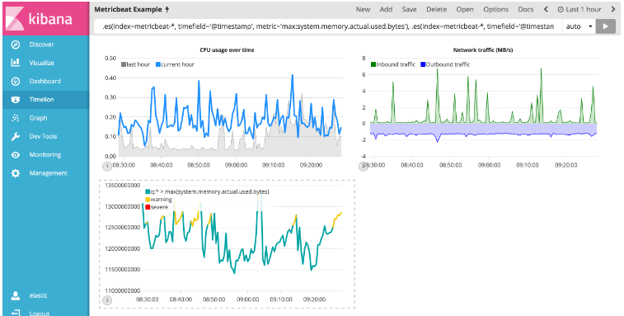
Task: Go to next time range arrow
Action: [613, 9]
